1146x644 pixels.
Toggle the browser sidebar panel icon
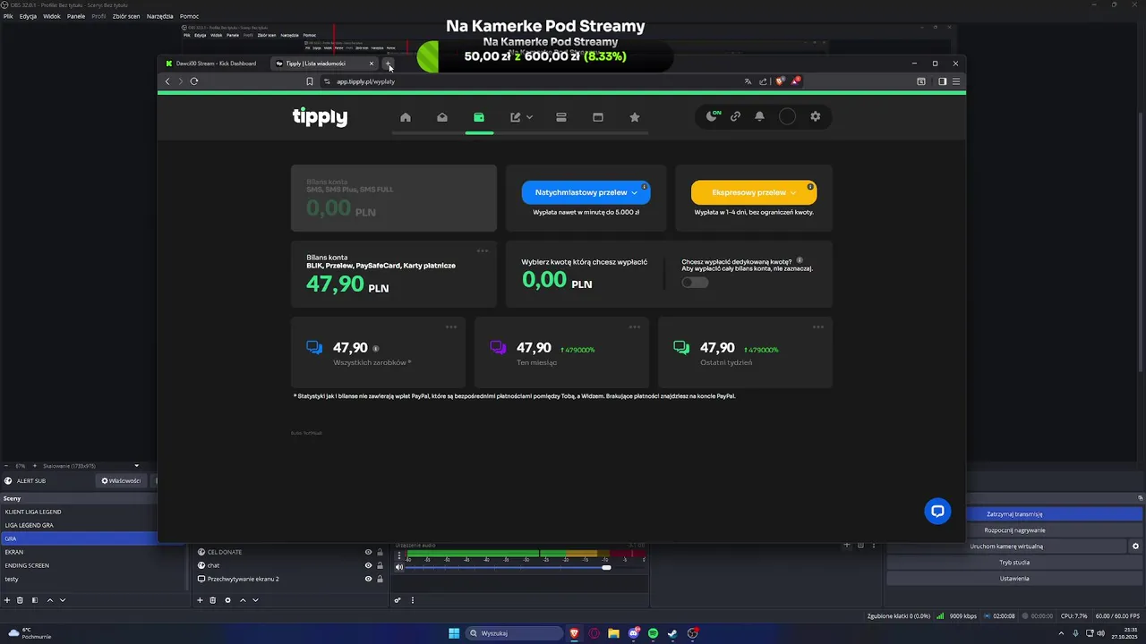[x=942, y=81]
